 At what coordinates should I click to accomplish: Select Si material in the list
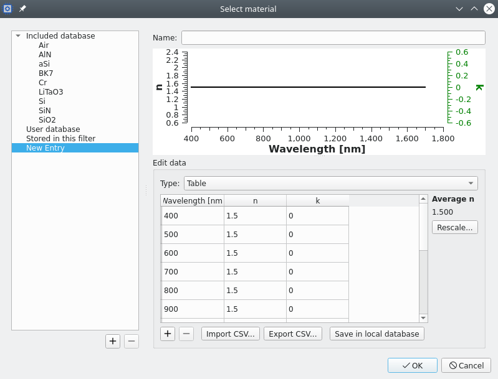(42, 101)
